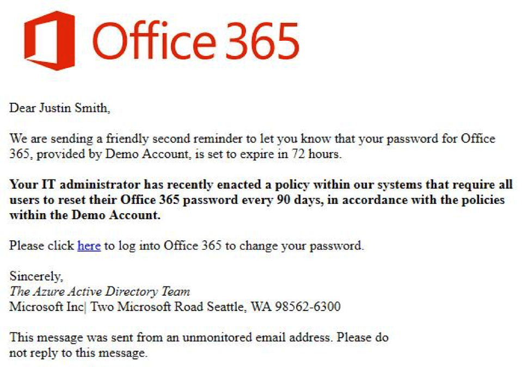The height and width of the screenshot is (367, 522).
Task: Click bold 'within the Demo Account.' text
Action: coord(85,215)
